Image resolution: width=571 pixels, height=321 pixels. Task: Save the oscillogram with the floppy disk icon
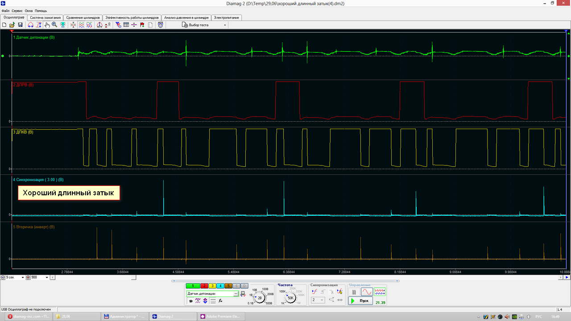tap(20, 25)
